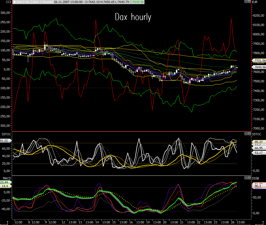Maximize the SSTOC indicator pane
The image size is (266, 225).
point(246,134)
